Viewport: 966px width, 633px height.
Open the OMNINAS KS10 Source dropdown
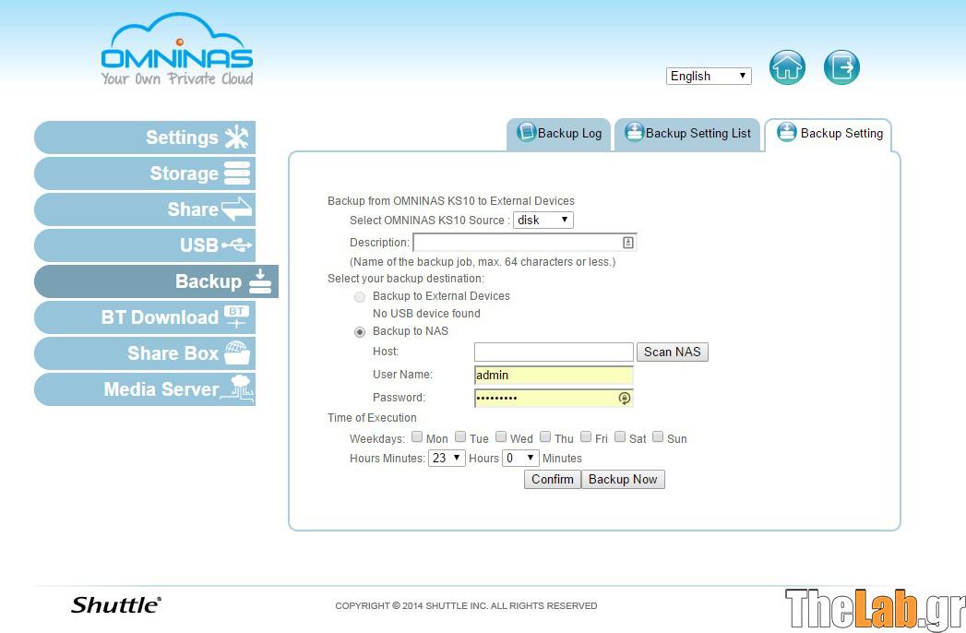click(x=543, y=220)
